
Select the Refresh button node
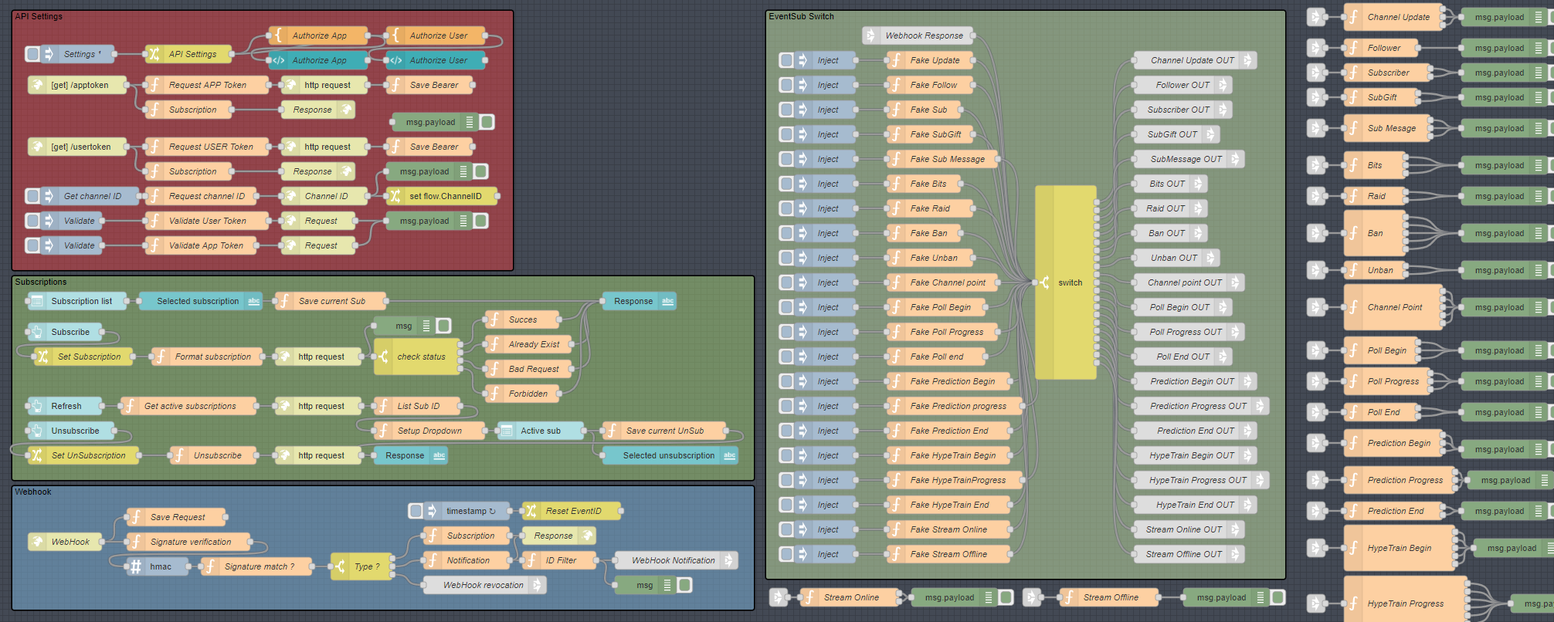coord(66,406)
